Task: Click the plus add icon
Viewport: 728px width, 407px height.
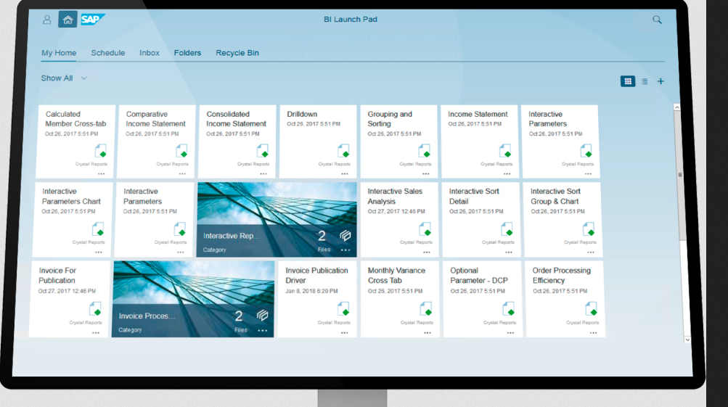Action: pos(660,81)
